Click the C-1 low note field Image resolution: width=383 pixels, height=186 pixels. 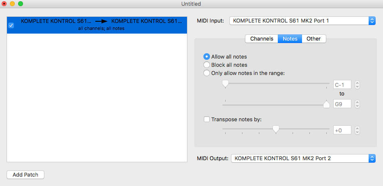342,85
